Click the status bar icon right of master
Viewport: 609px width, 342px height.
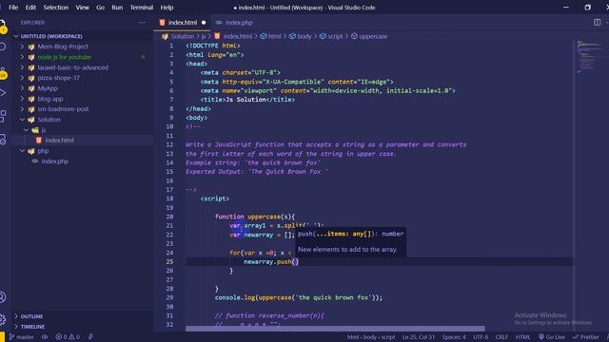45,337
